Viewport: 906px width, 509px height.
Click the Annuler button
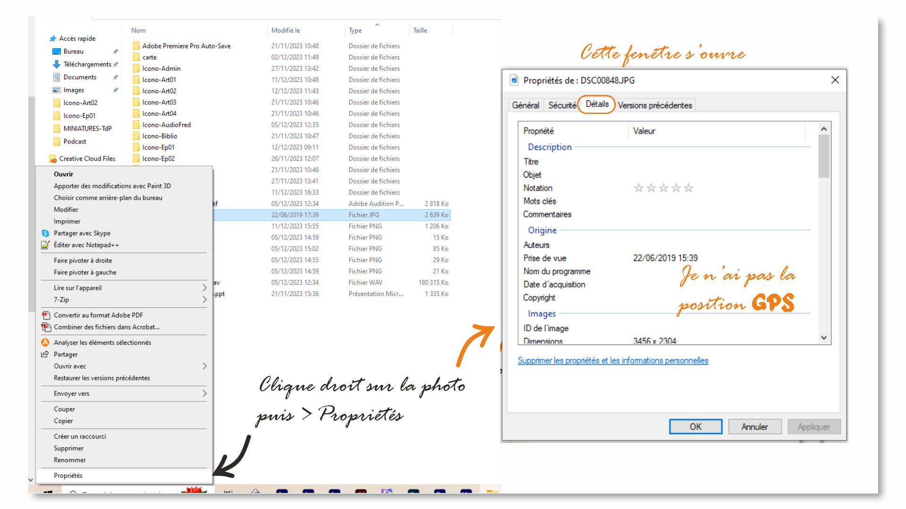755,427
